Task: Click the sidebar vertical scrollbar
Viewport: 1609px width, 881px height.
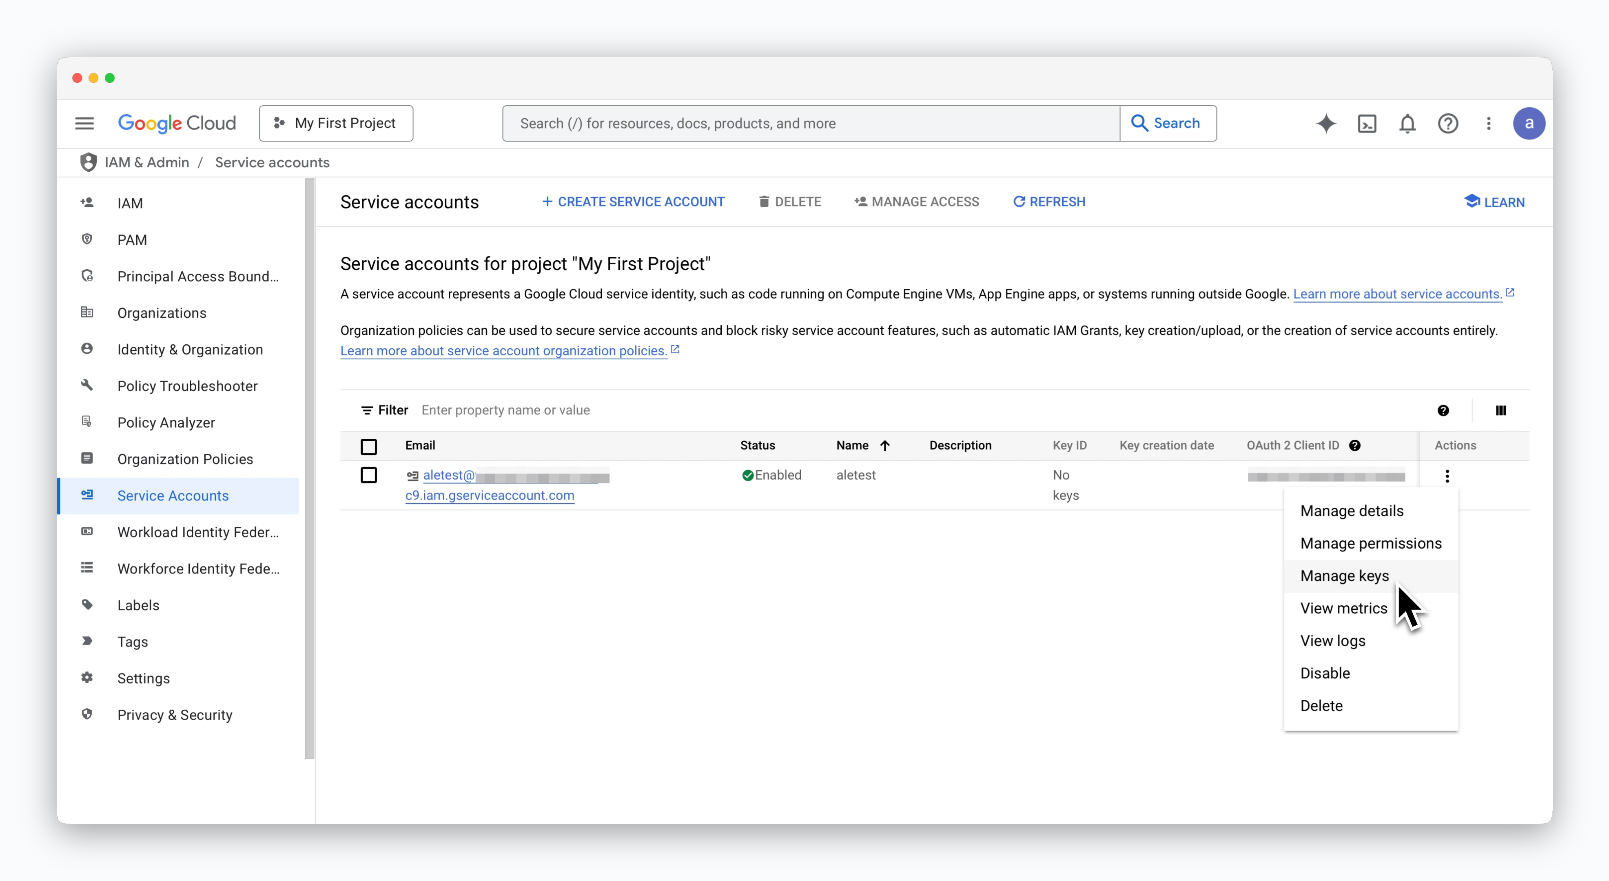Action: [310, 468]
